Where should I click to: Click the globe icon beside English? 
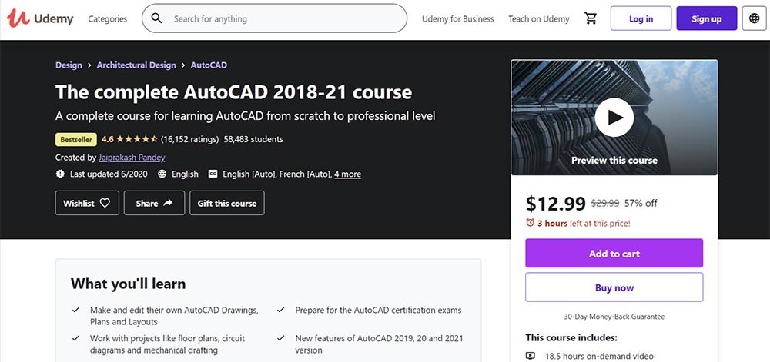[x=162, y=174]
